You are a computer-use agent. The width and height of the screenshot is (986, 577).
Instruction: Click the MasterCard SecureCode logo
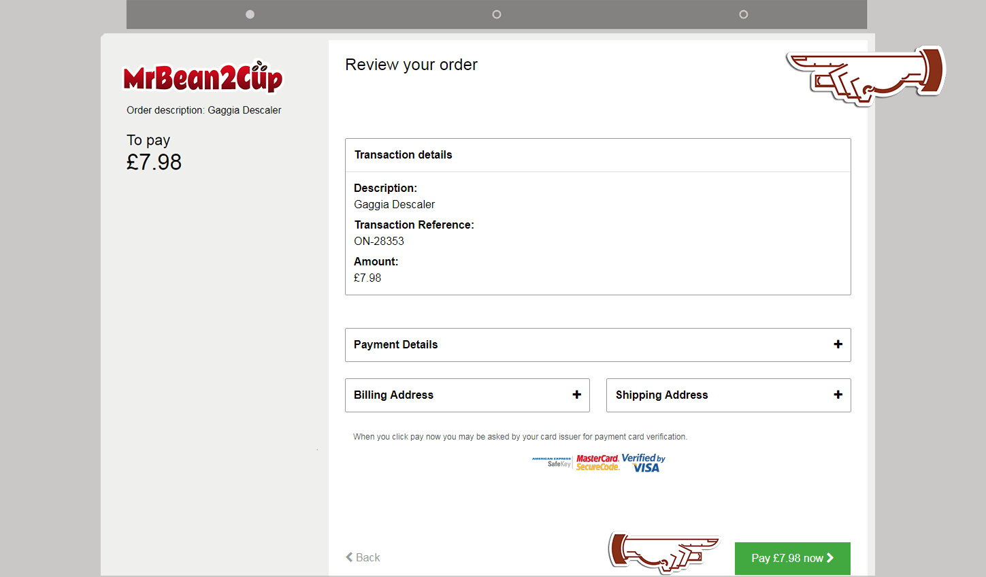(x=597, y=462)
